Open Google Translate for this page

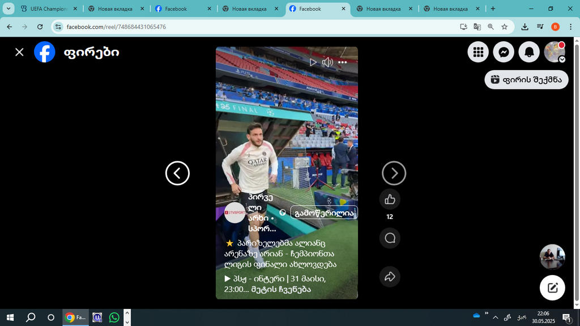click(477, 26)
